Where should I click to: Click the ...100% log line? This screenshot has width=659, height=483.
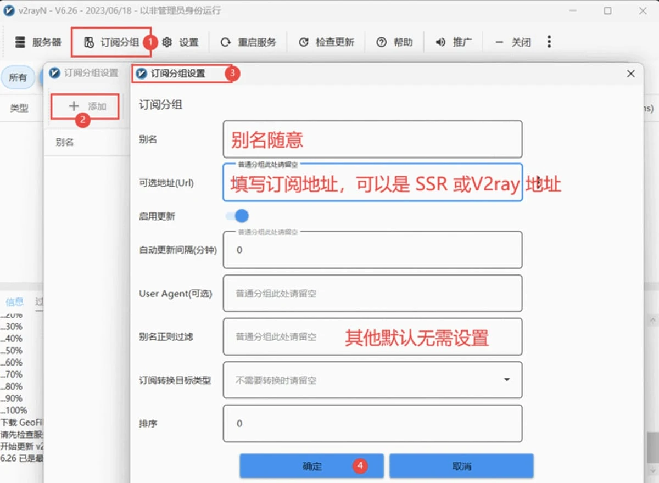pyautogui.click(x=14, y=411)
